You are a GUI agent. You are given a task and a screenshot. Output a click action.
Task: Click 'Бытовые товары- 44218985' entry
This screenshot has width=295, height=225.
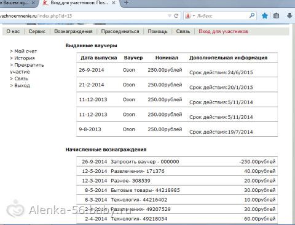pyautogui.click(x=145, y=190)
